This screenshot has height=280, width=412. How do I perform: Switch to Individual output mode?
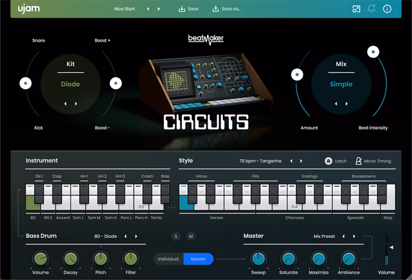pos(168,259)
